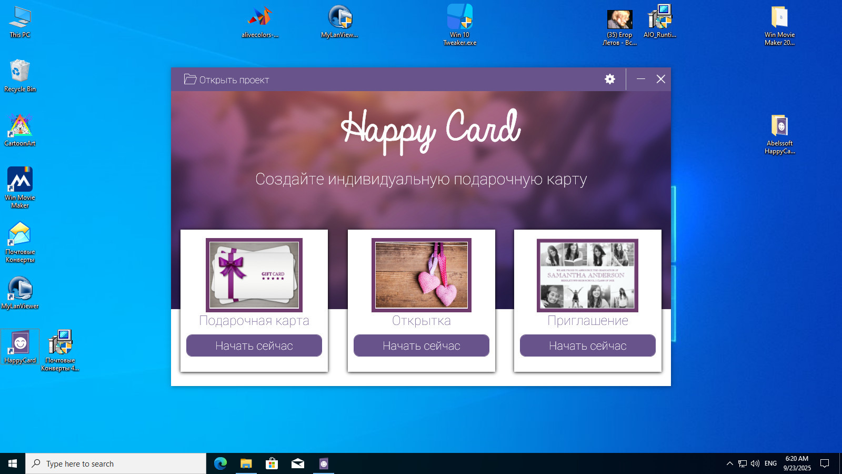This screenshot has width=842, height=474.
Task: Expand the system tray hidden icons
Action: click(729, 463)
